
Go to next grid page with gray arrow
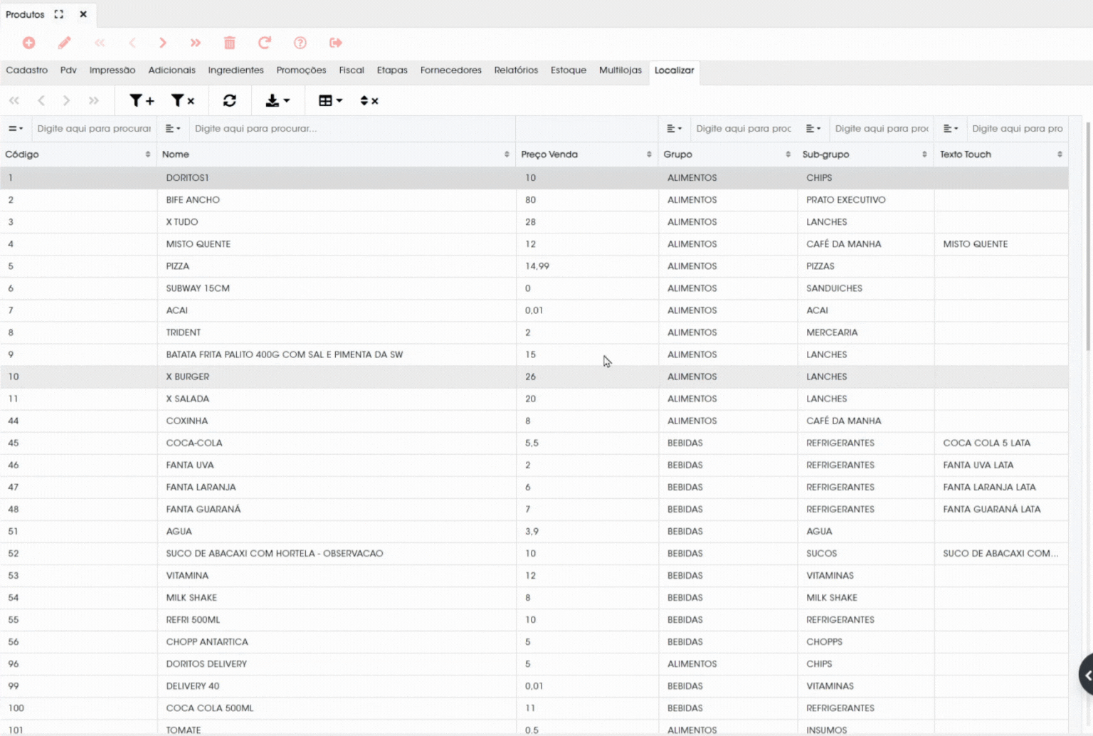pyautogui.click(x=66, y=100)
